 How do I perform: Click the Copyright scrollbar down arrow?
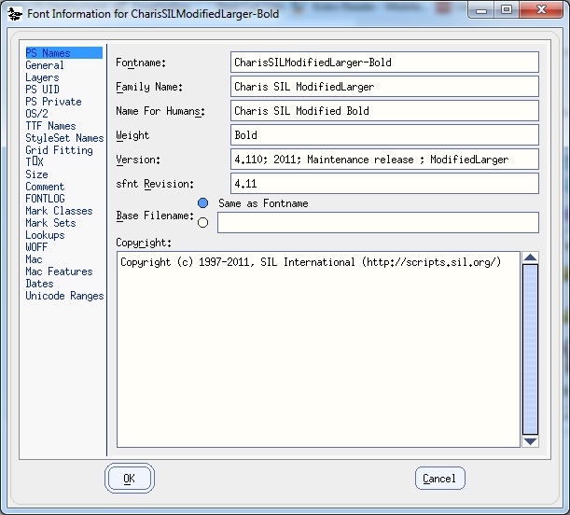tap(531, 441)
